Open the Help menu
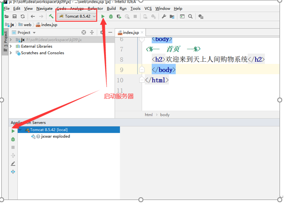Viewport: 284px width, 204px height. pyautogui.click(x=178, y=8)
